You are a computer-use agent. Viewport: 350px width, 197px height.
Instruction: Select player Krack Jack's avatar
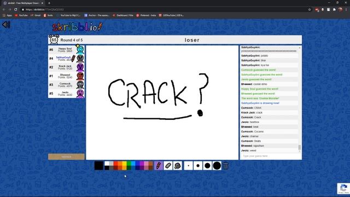80,67
